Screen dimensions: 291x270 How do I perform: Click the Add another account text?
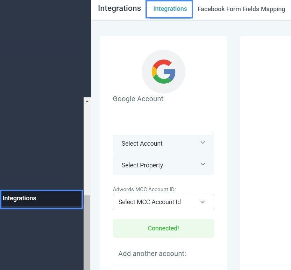pos(152,254)
